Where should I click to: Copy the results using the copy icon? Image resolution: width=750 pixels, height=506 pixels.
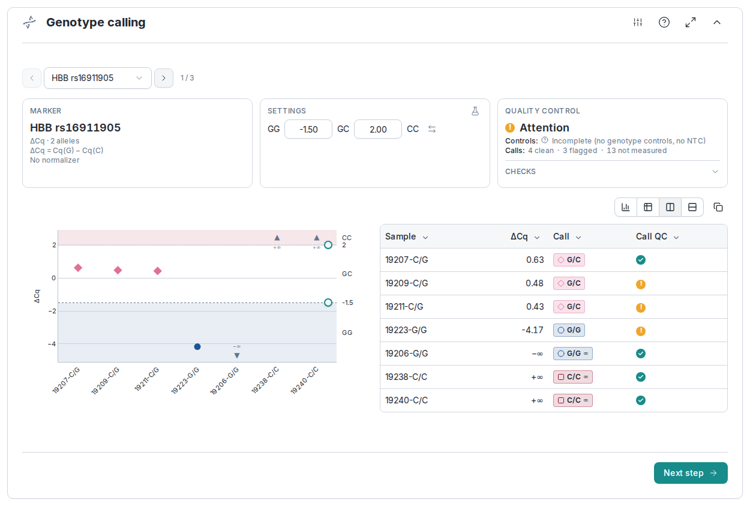[718, 207]
